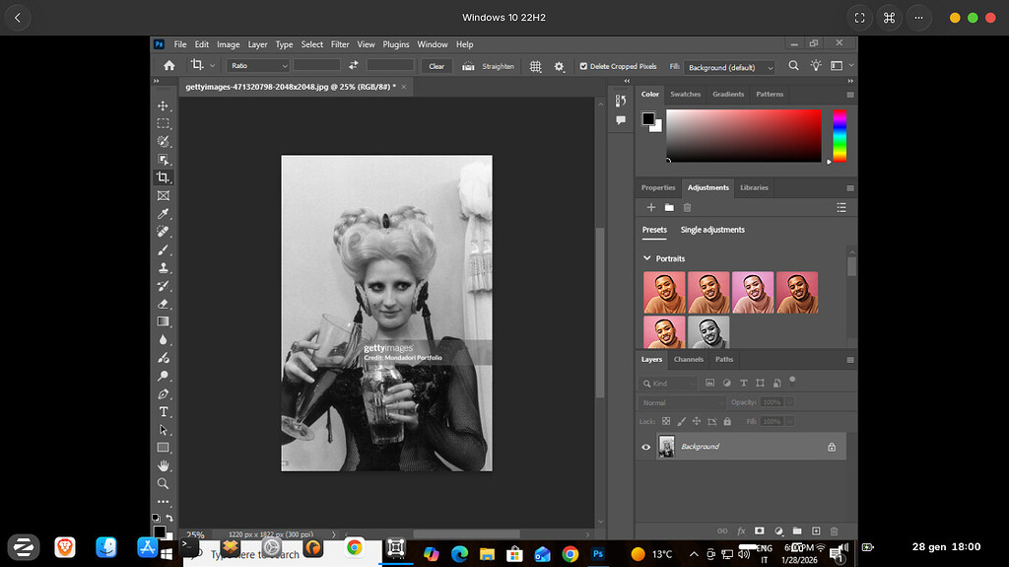The image size is (1009, 567).
Task: Select the Pen tool
Action: 163,393
